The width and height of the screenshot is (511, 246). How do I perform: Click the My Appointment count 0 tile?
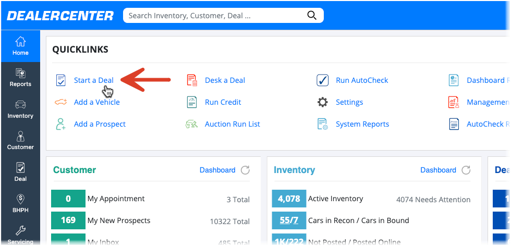pos(68,199)
